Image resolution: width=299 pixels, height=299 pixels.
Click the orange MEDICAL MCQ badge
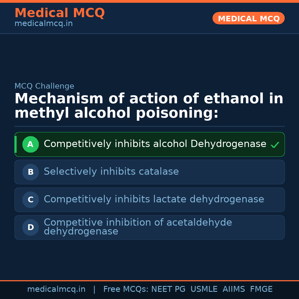click(x=248, y=19)
